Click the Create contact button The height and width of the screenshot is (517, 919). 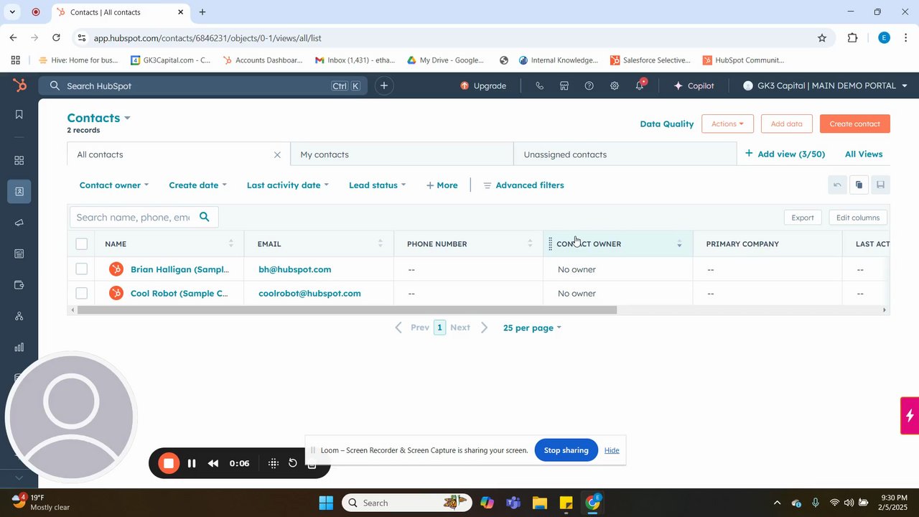pos(855,124)
